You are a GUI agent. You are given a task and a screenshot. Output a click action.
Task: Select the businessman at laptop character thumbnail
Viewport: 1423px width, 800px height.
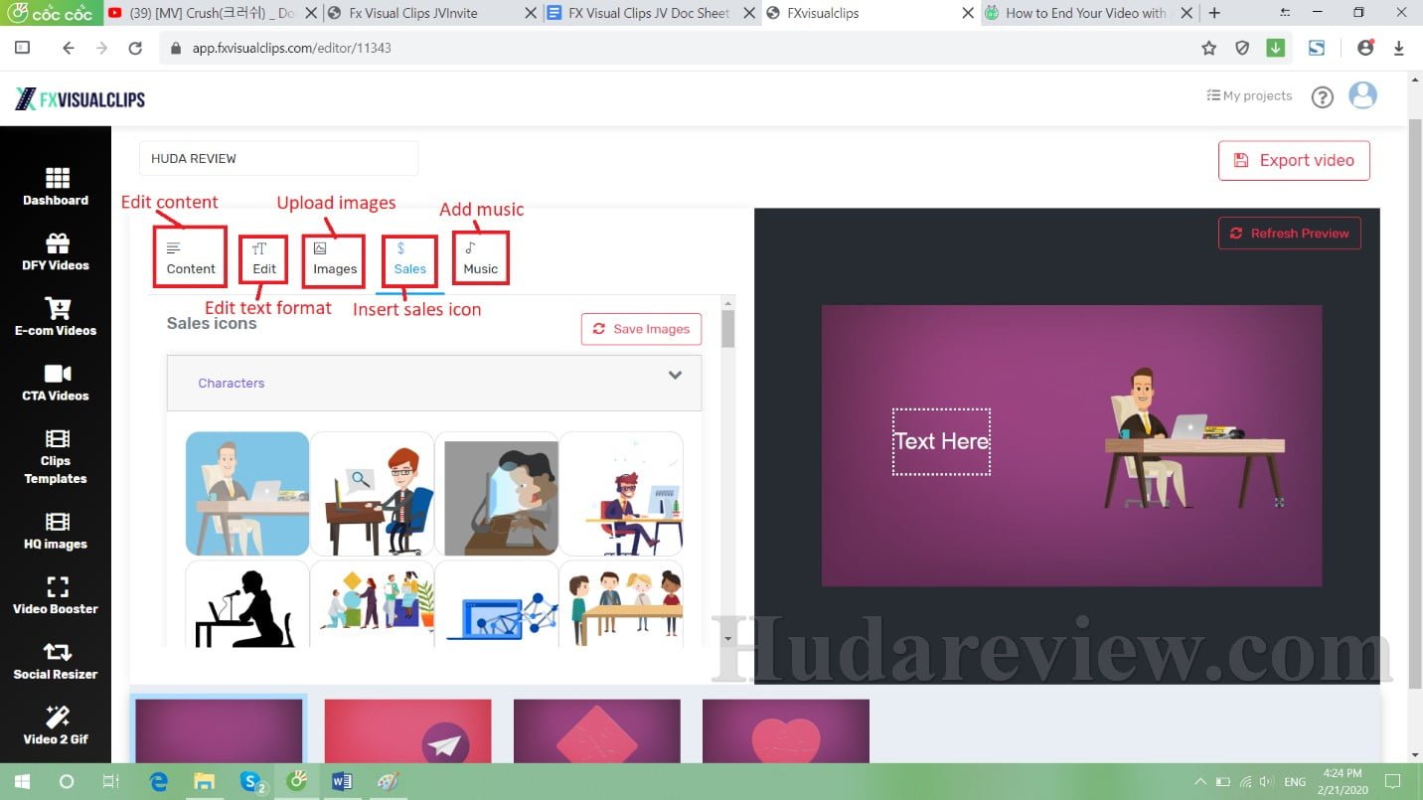247,494
